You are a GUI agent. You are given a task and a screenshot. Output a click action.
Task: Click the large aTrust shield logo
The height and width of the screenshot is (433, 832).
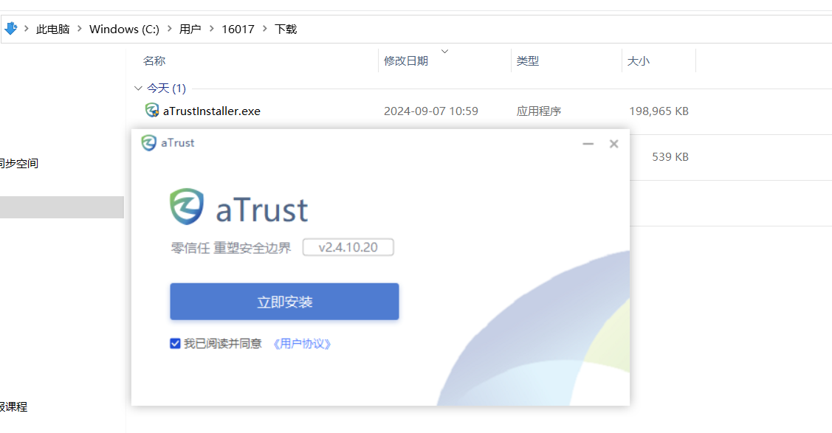[x=187, y=207]
